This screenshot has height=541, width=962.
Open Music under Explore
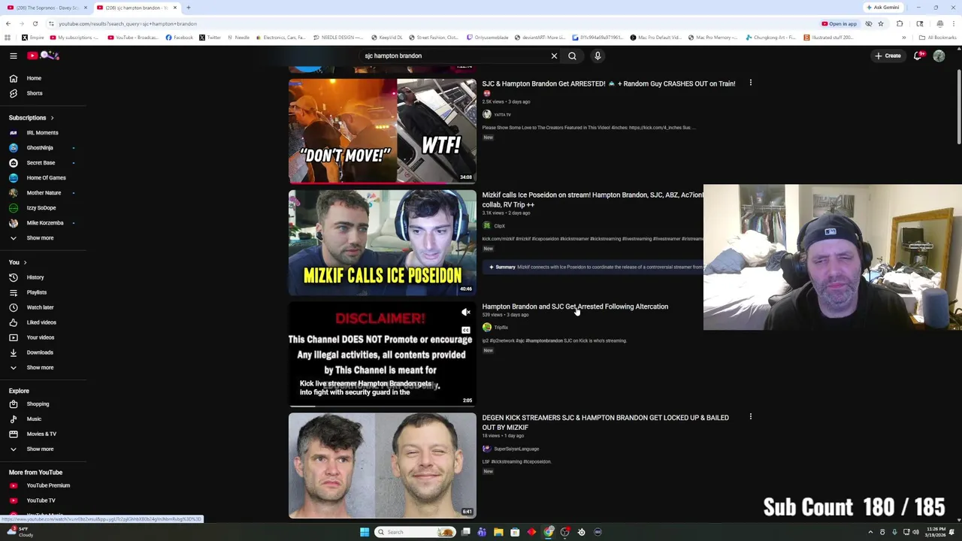click(x=34, y=419)
